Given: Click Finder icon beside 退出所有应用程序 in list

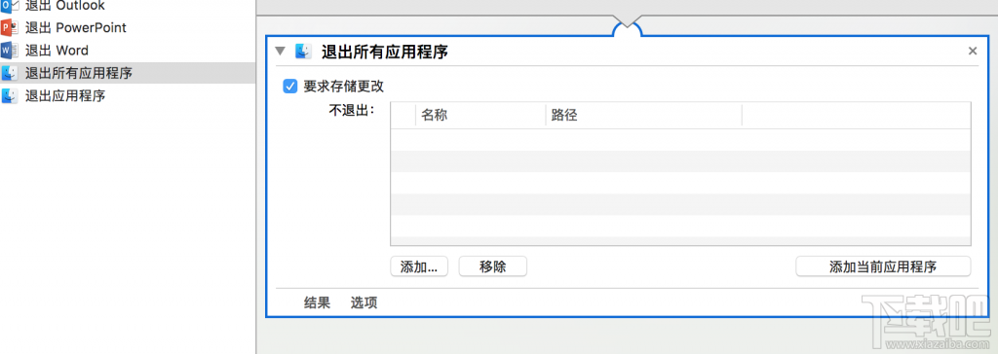Looking at the screenshot, I should [10, 73].
